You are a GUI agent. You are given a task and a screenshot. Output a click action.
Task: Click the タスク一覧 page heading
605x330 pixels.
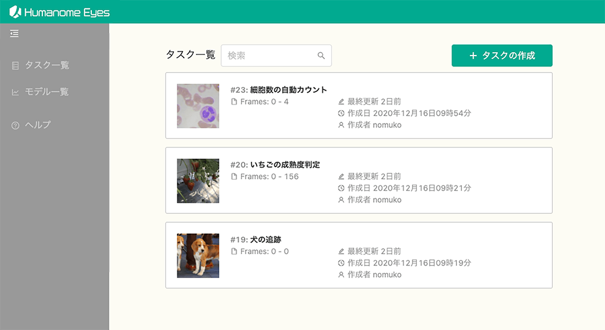(x=191, y=55)
